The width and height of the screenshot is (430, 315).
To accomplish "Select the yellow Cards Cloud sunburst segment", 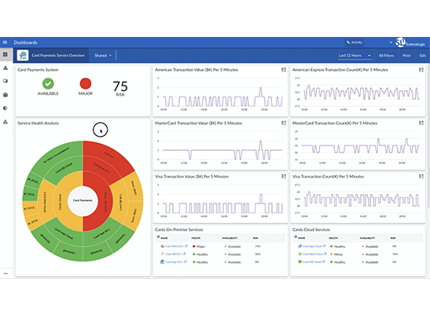I will click(60, 202).
